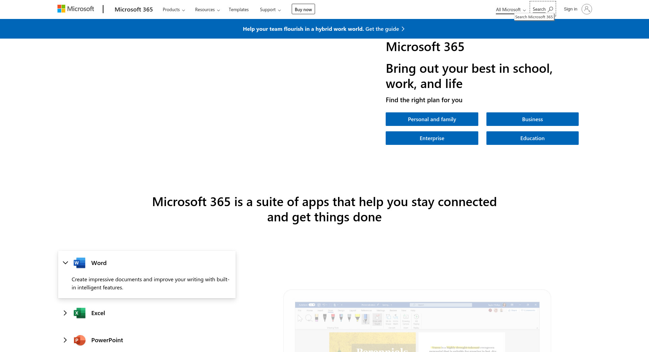
Task: Expand the PowerPoint section
Action: [65, 340]
